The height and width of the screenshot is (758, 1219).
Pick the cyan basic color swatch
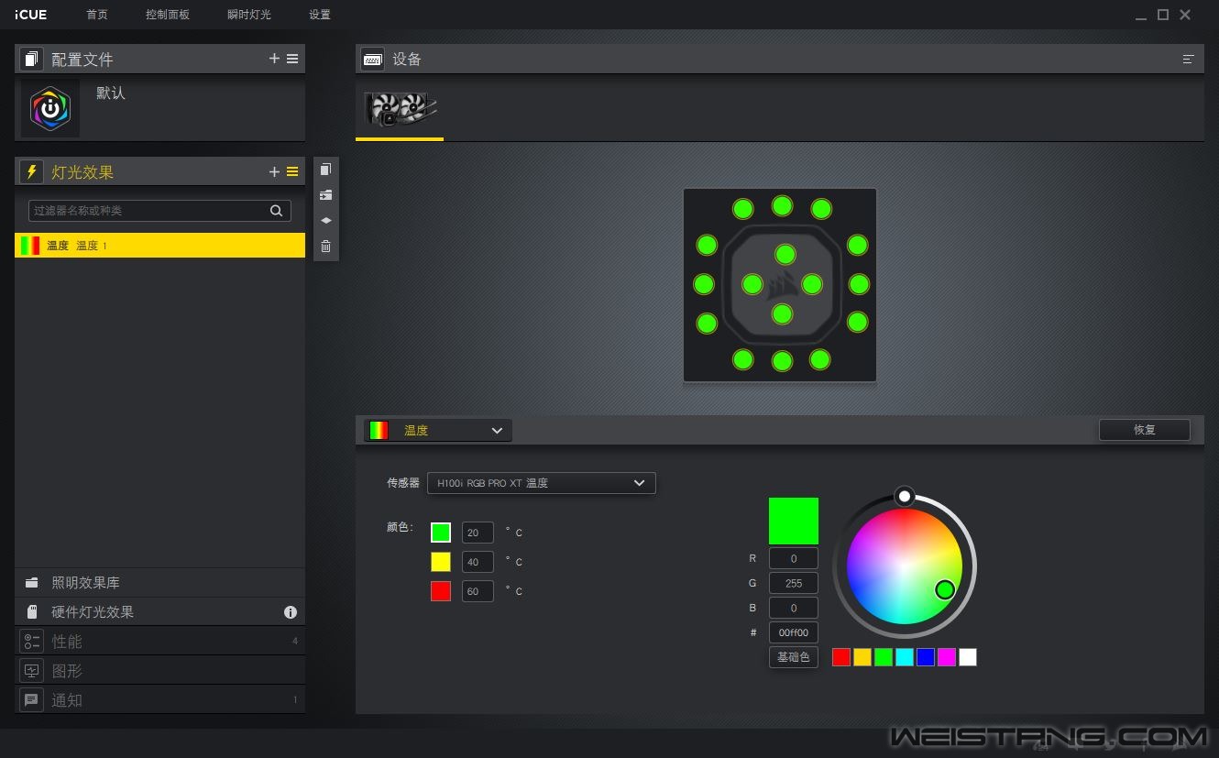905,657
